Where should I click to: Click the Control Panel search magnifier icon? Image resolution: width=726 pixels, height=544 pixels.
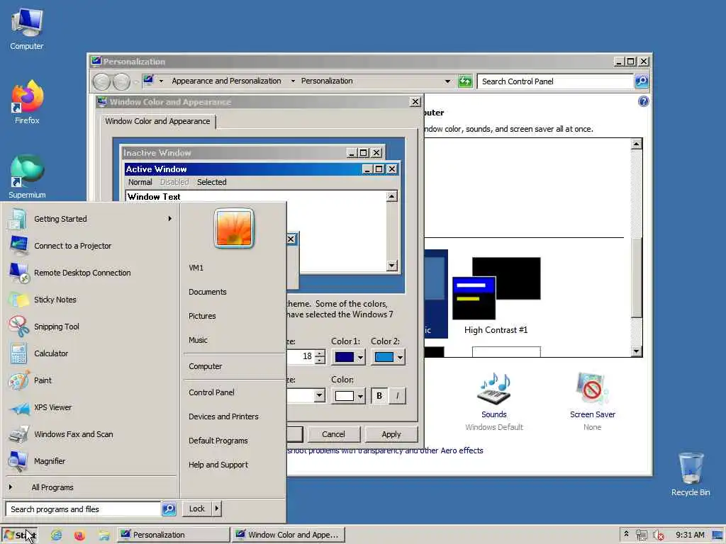click(x=641, y=81)
